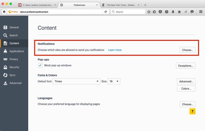Switch to The New York Times tab
205x131 pixels.
click(121, 5)
